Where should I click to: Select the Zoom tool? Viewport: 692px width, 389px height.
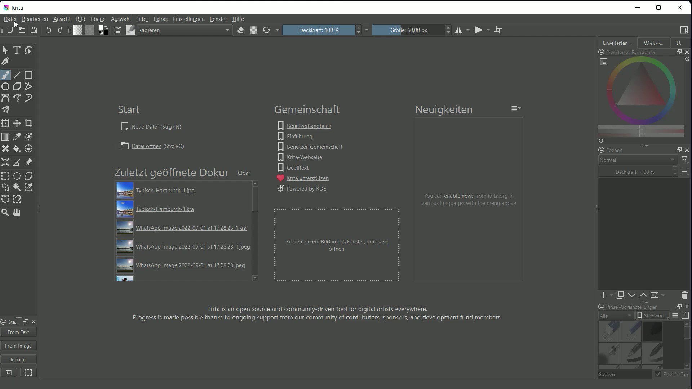[x=5, y=213]
